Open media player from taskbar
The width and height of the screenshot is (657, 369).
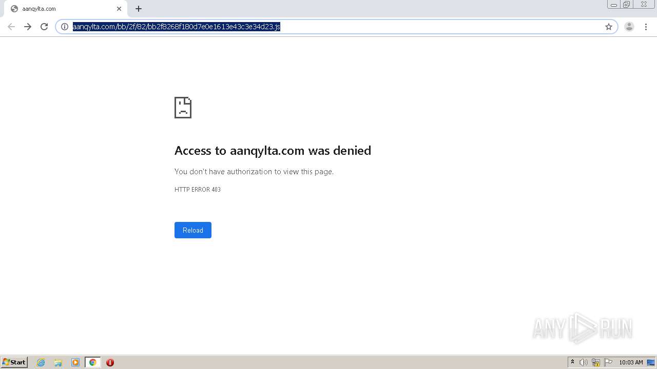coord(75,362)
